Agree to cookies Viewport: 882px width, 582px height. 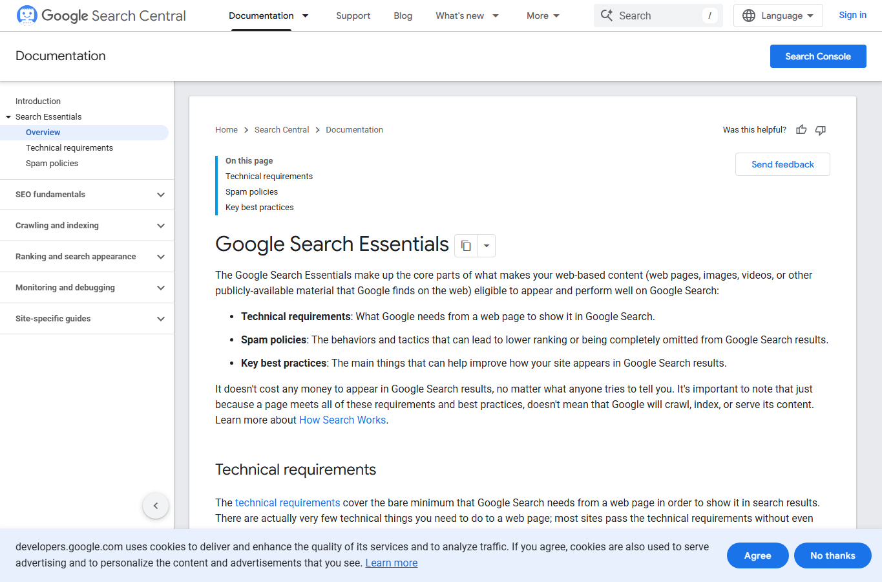[758, 555]
